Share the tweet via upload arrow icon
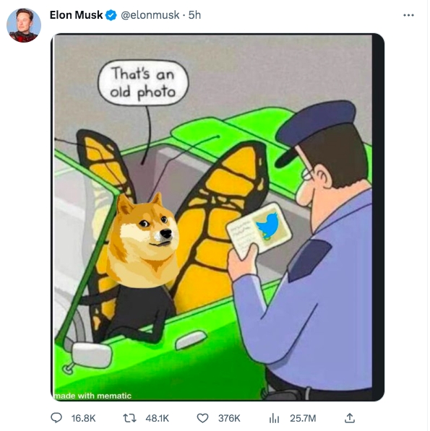Viewport: 430px width, 431px height. [x=349, y=418]
